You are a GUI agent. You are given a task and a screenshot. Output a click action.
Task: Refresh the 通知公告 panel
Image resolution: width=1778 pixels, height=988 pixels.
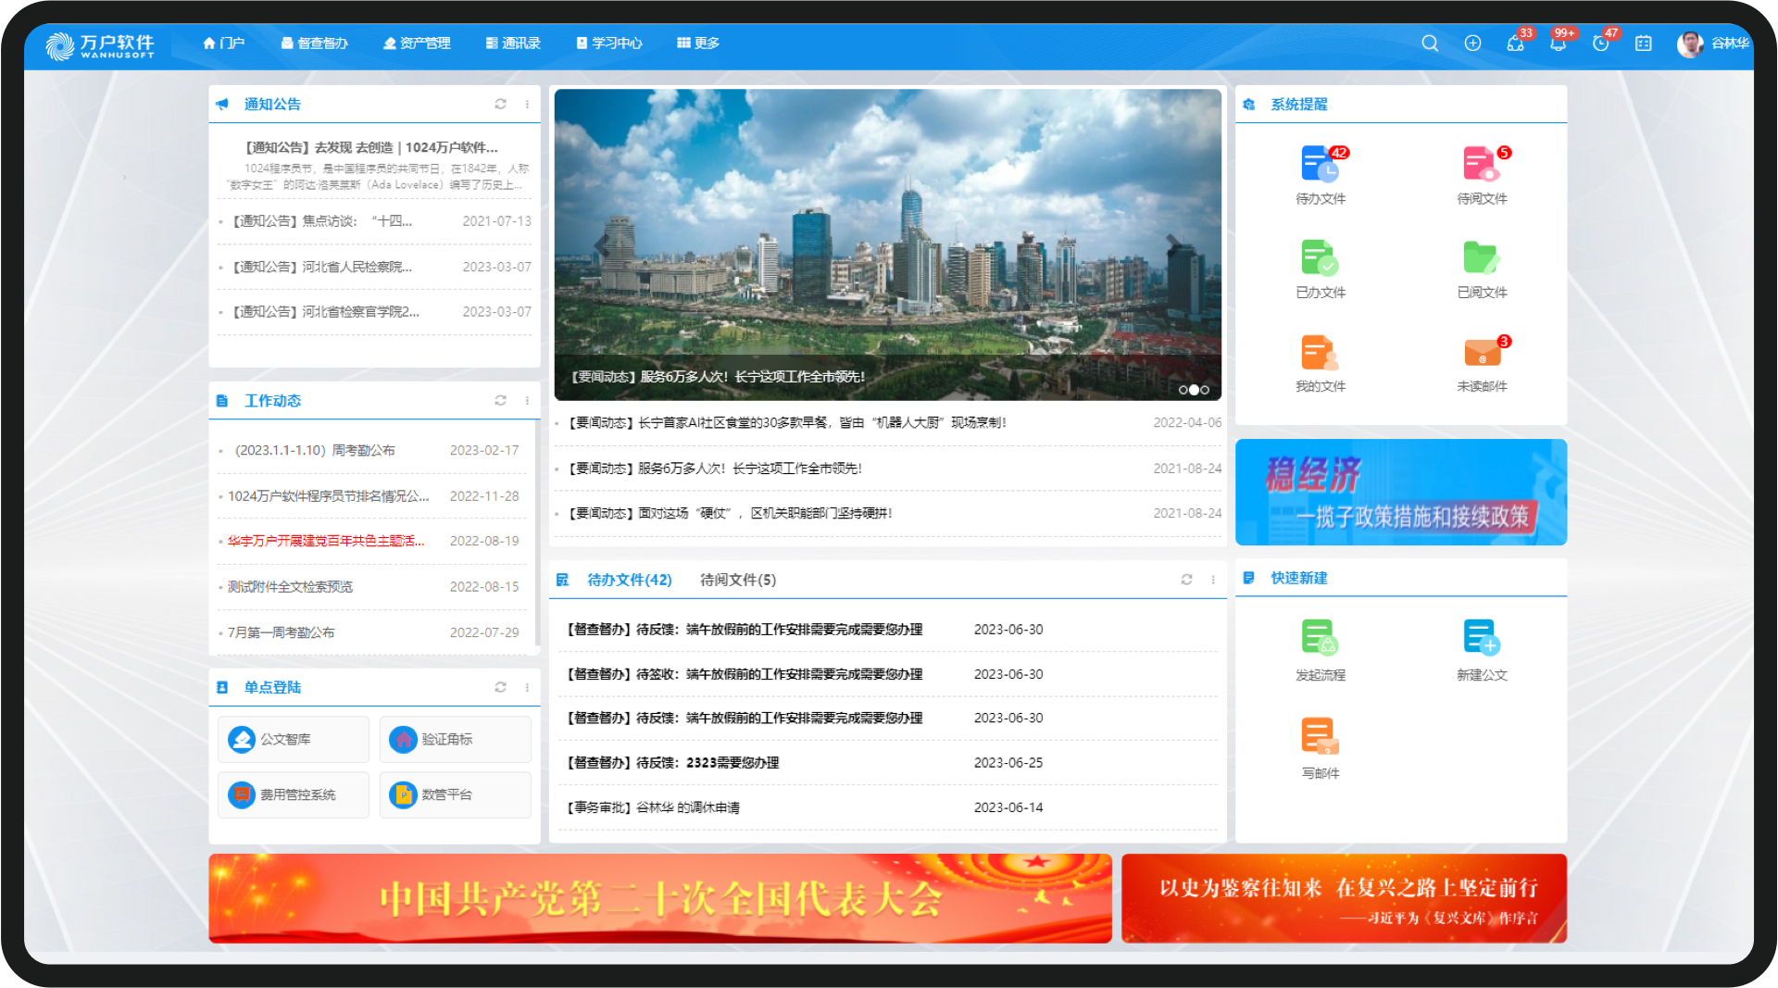[x=500, y=104]
